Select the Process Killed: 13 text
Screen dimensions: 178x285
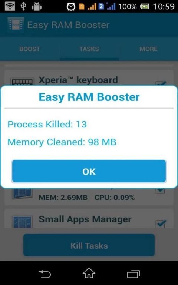(47, 124)
